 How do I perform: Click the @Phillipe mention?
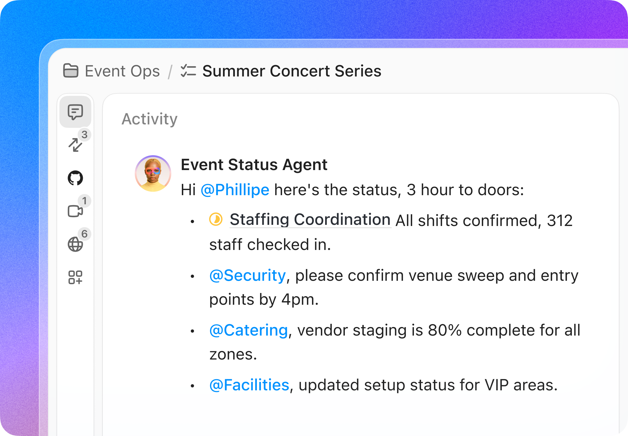tap(235, 189)
